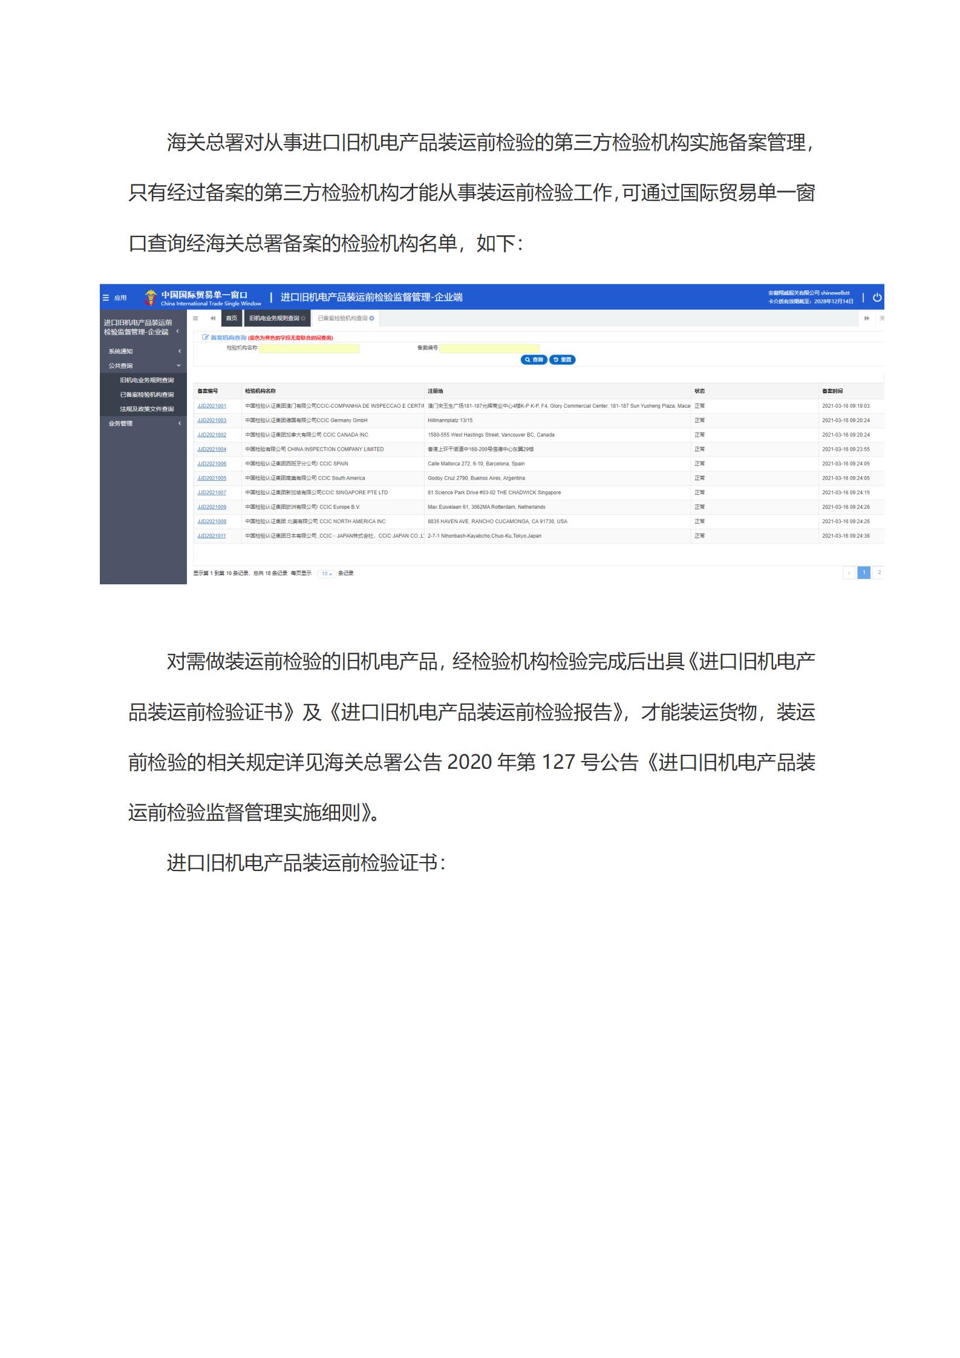Open the records-per-page 10 dropdown
The image size is (960, 1358).
tap(327, 573)
